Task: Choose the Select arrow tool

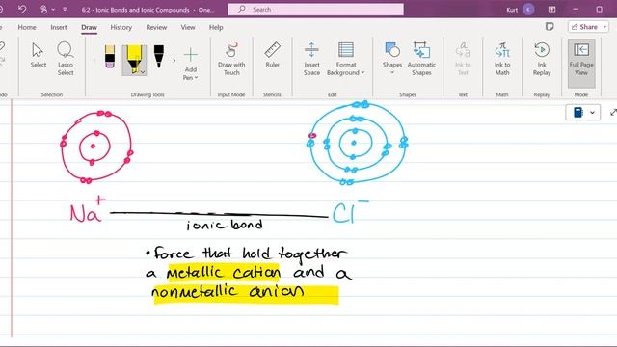Action: [x=39, y=55]
